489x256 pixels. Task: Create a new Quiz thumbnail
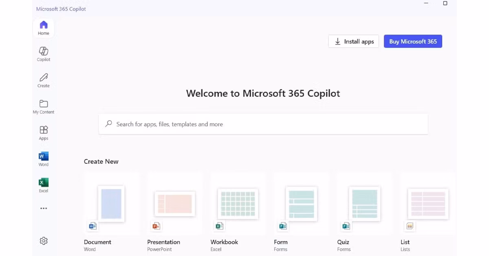[365, 203]
